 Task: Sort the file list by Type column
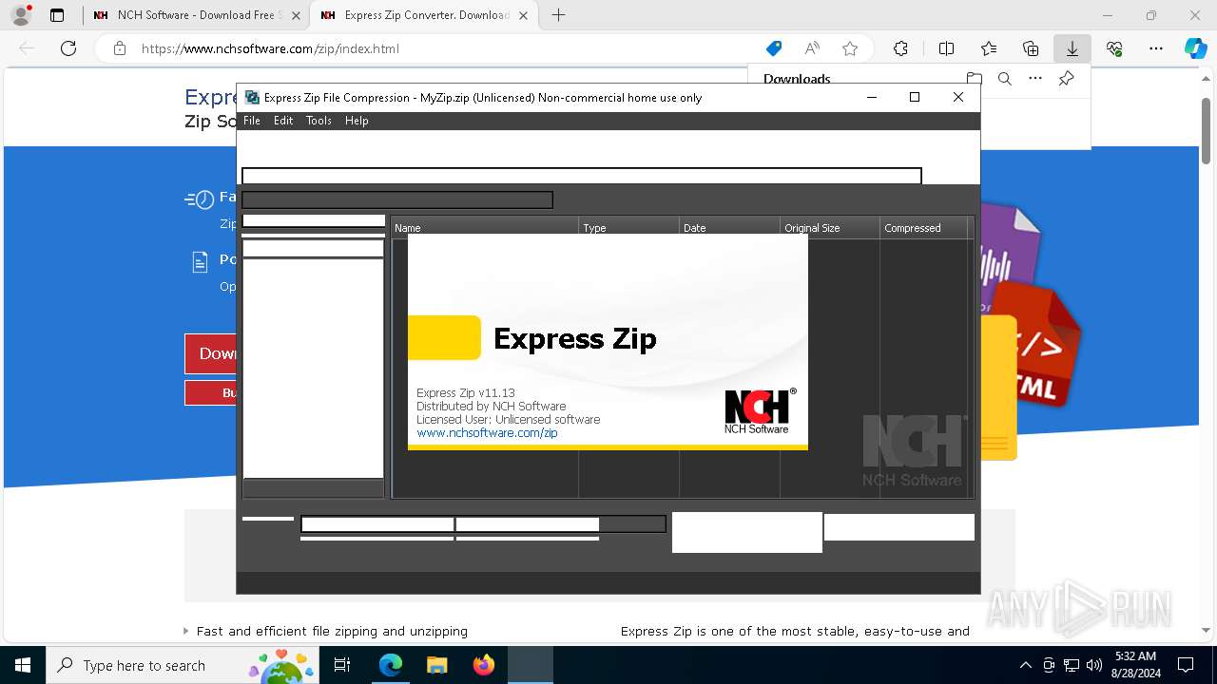628,228
